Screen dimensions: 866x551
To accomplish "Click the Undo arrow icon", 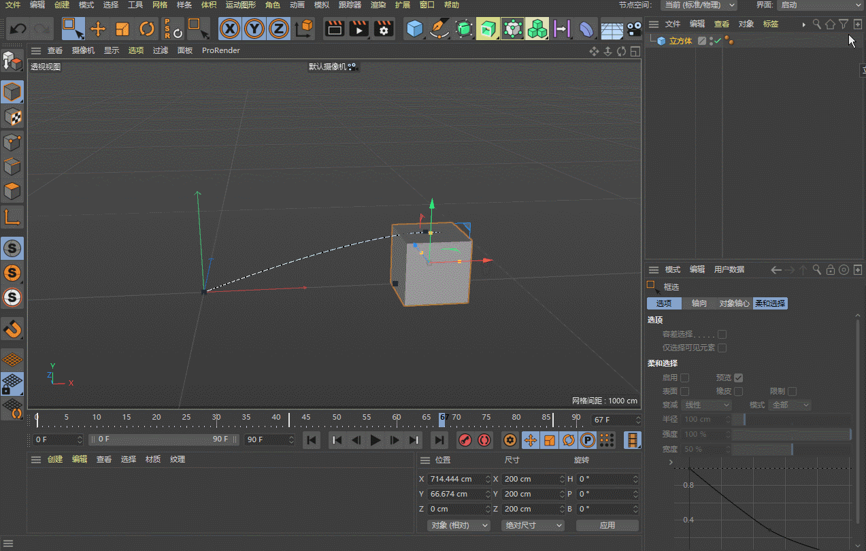I will [18, 29].
